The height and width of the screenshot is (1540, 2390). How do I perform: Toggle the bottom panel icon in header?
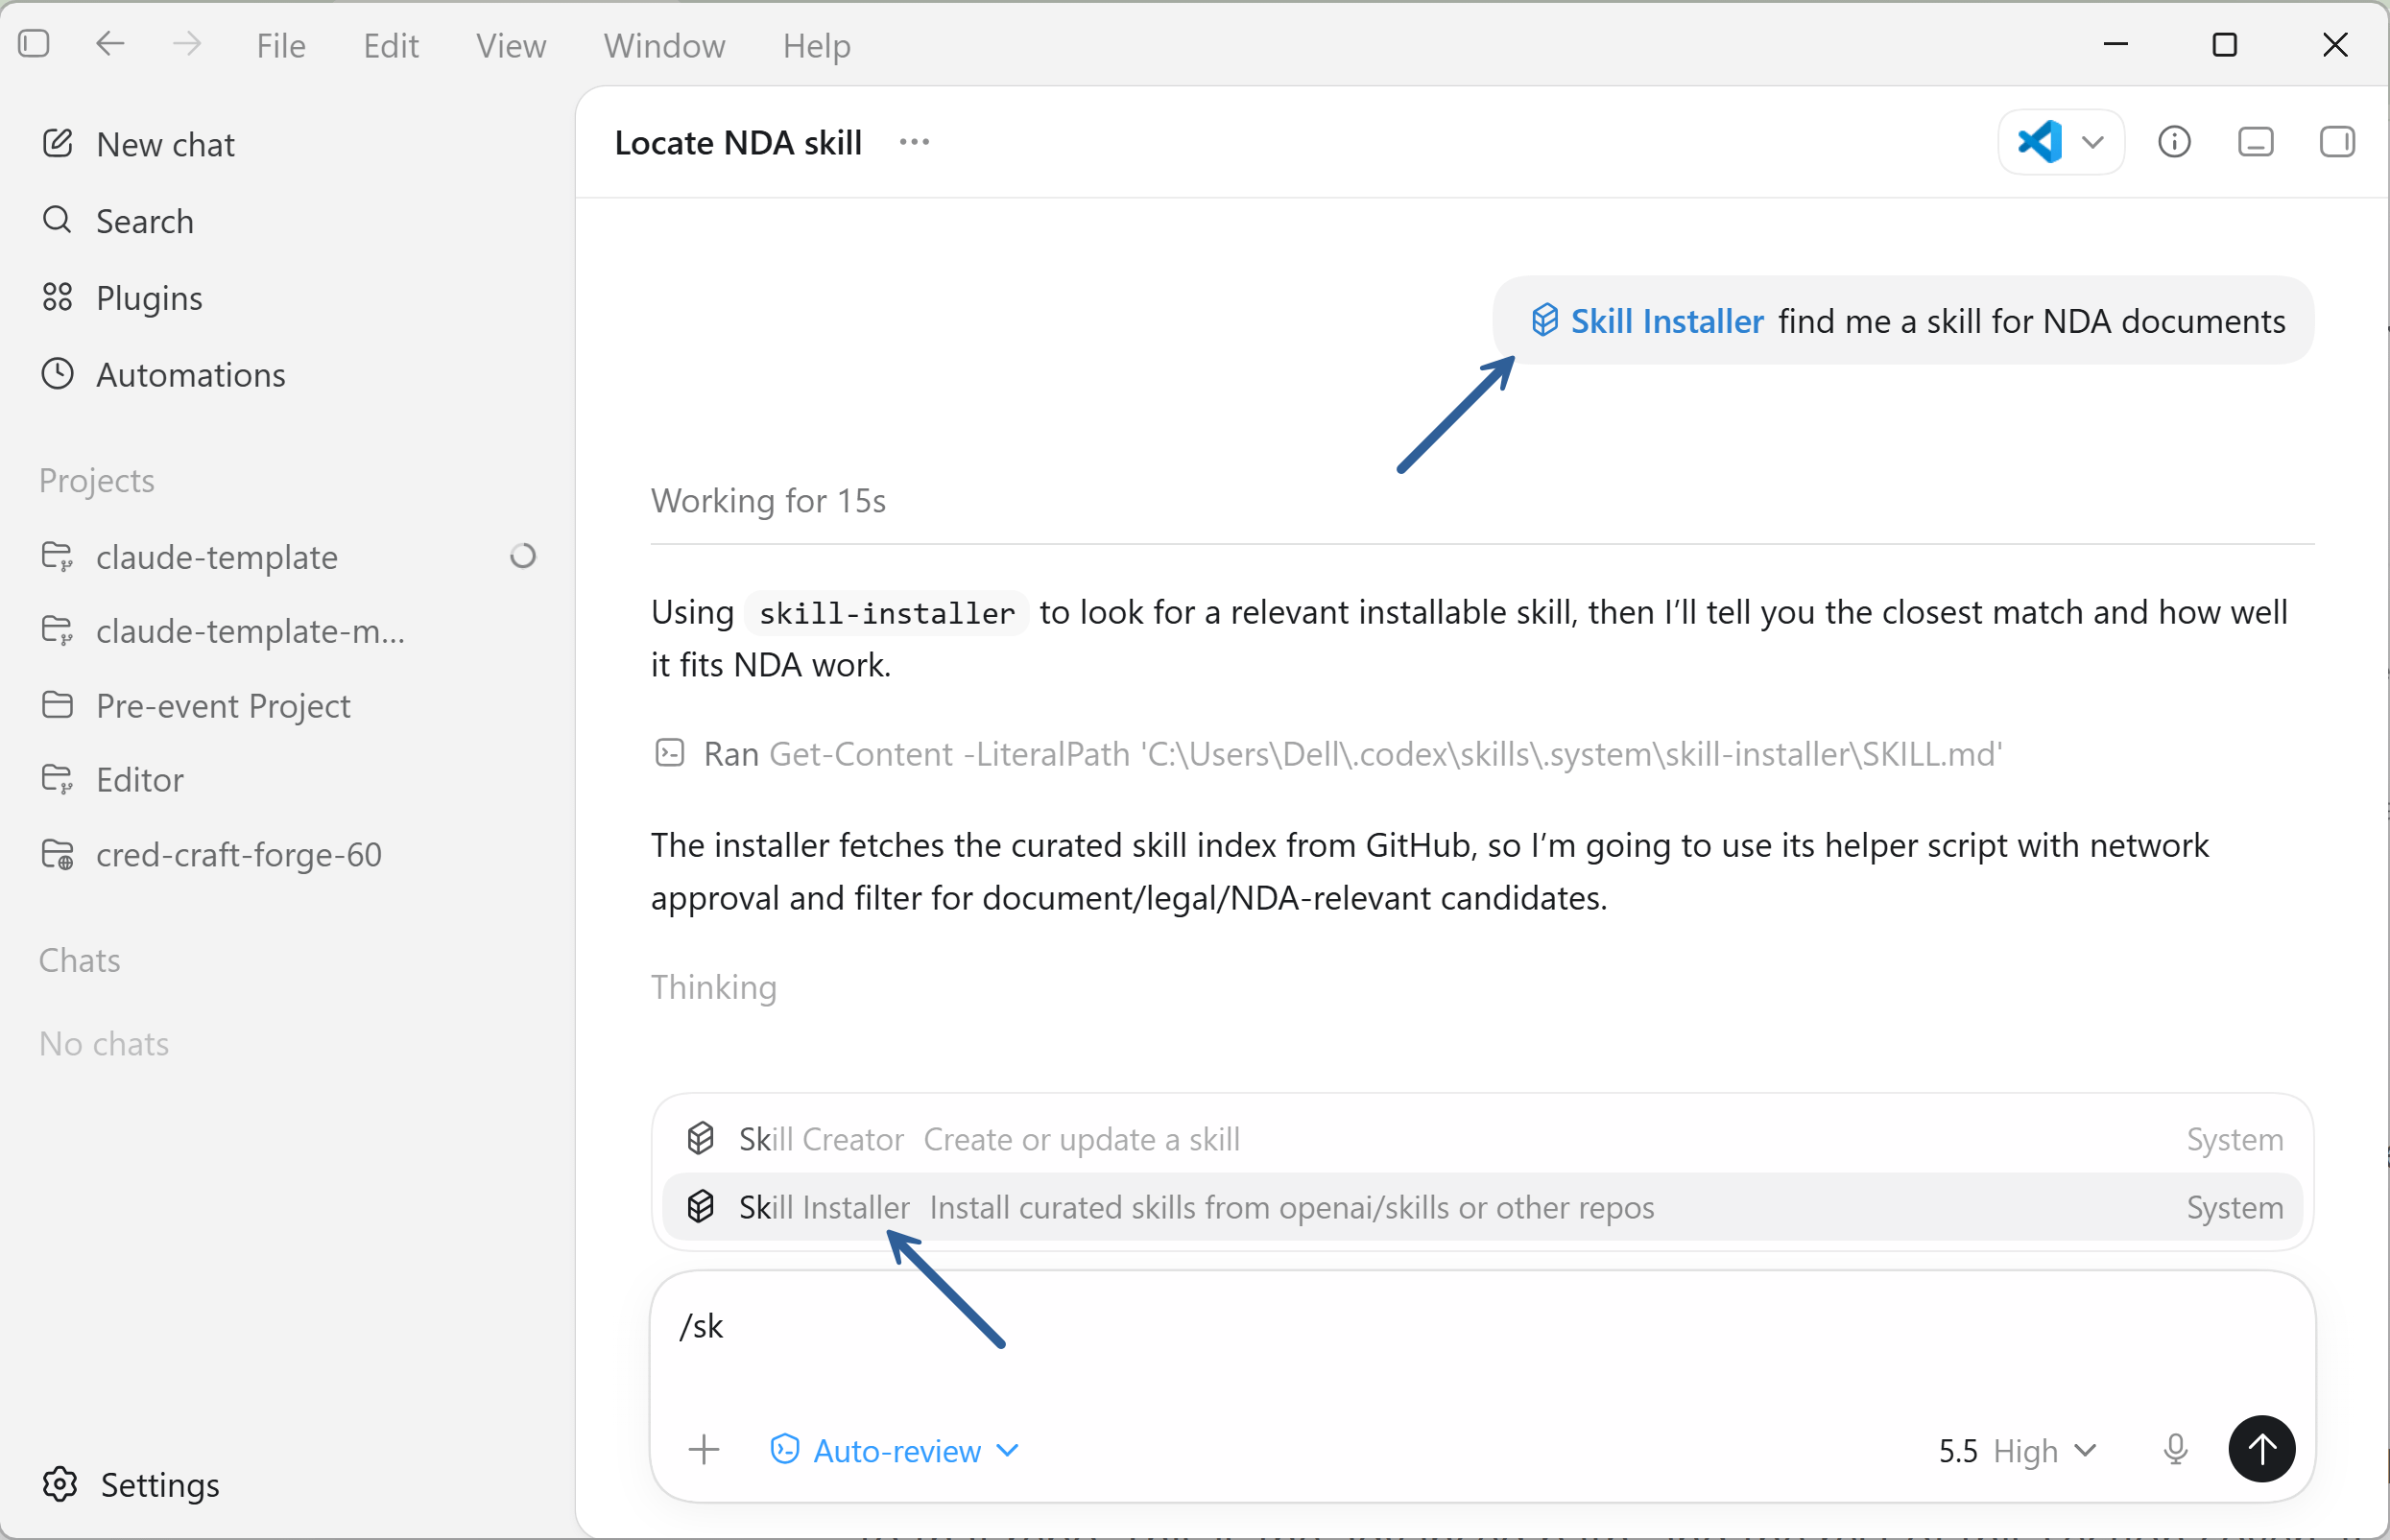pyautogui.click(x=2255, y=142)
